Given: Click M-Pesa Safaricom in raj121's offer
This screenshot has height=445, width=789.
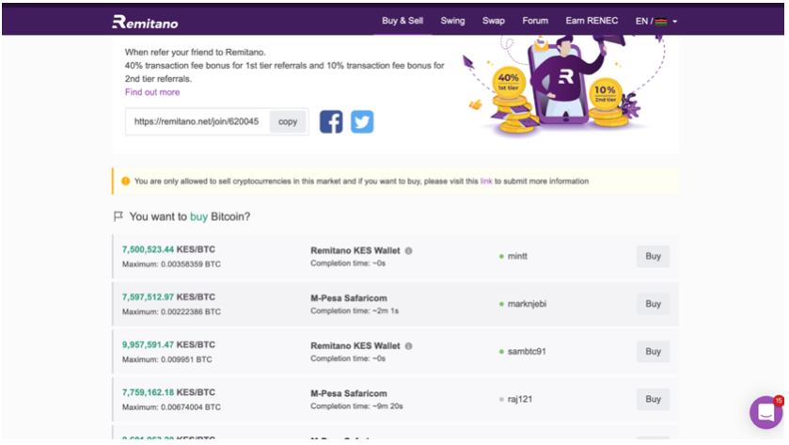Looking at the screenshot, I should 349,393.
